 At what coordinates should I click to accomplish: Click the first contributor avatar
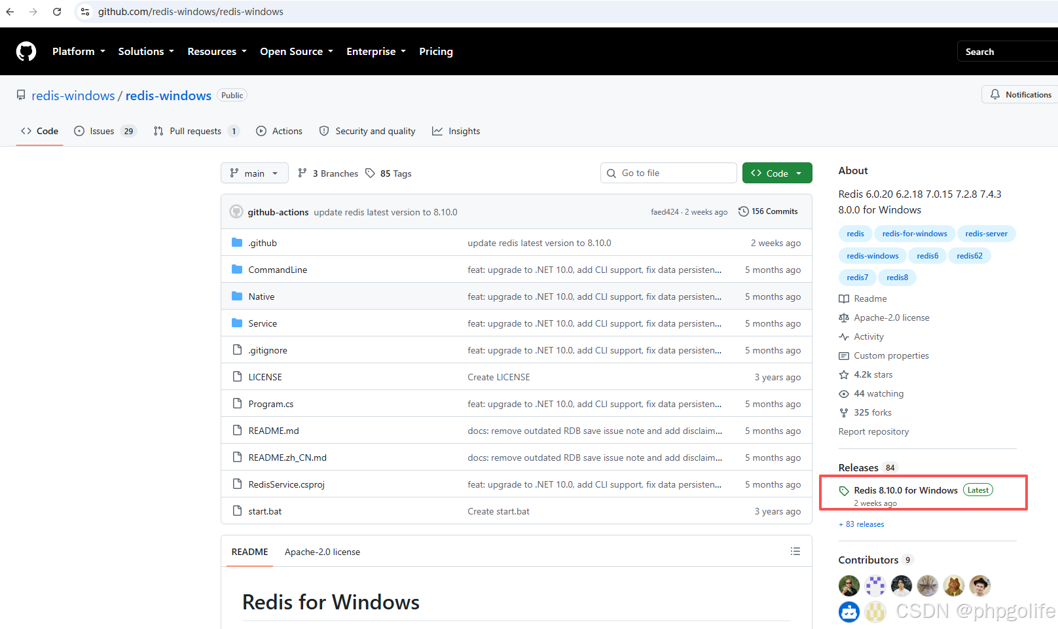click(x=849, y=586)
